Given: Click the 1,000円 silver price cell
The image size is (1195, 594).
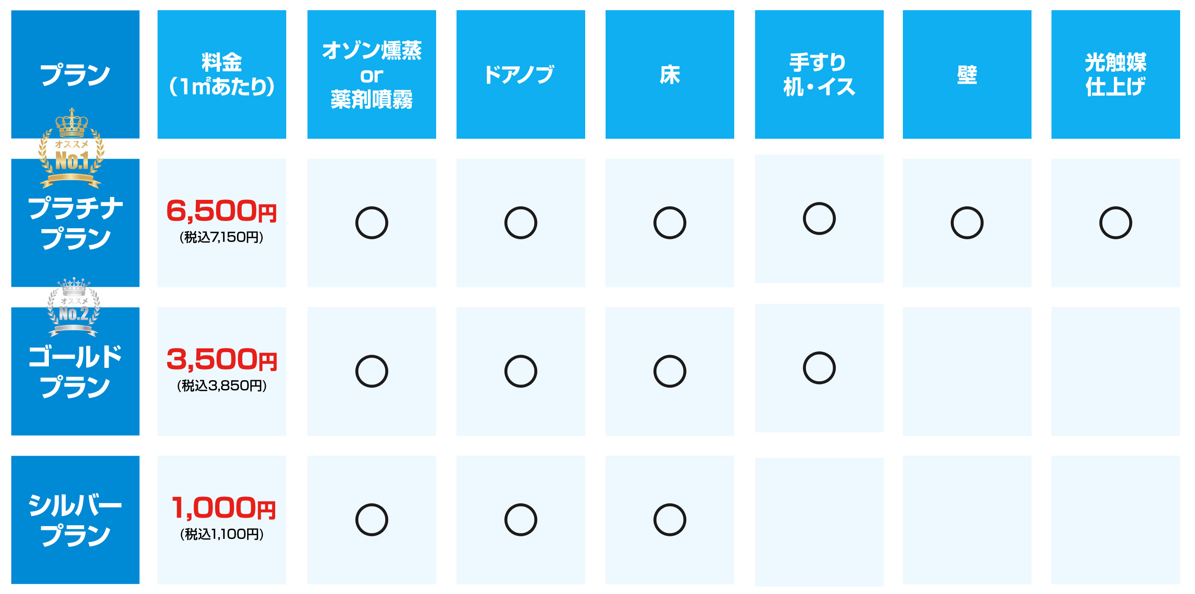Looking at the screenshot, I should click(x=222, y=520).
